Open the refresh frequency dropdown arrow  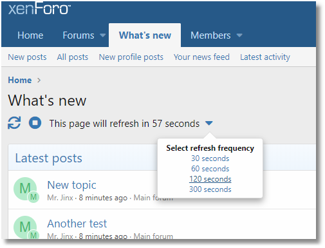pyautogui.click(x=209, y=123)
